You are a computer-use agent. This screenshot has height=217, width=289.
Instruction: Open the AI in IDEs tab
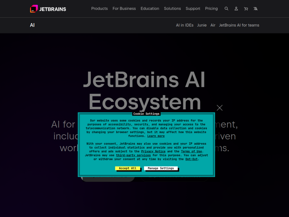tap(185, 25)
